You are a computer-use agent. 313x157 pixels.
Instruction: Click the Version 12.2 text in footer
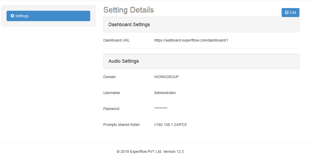174,152
